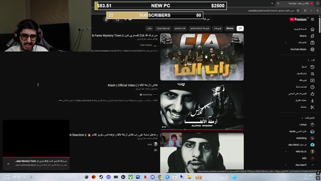The image size is (321, 181).
Task: Go back one page in Chrome
Action: pos(317,11)
